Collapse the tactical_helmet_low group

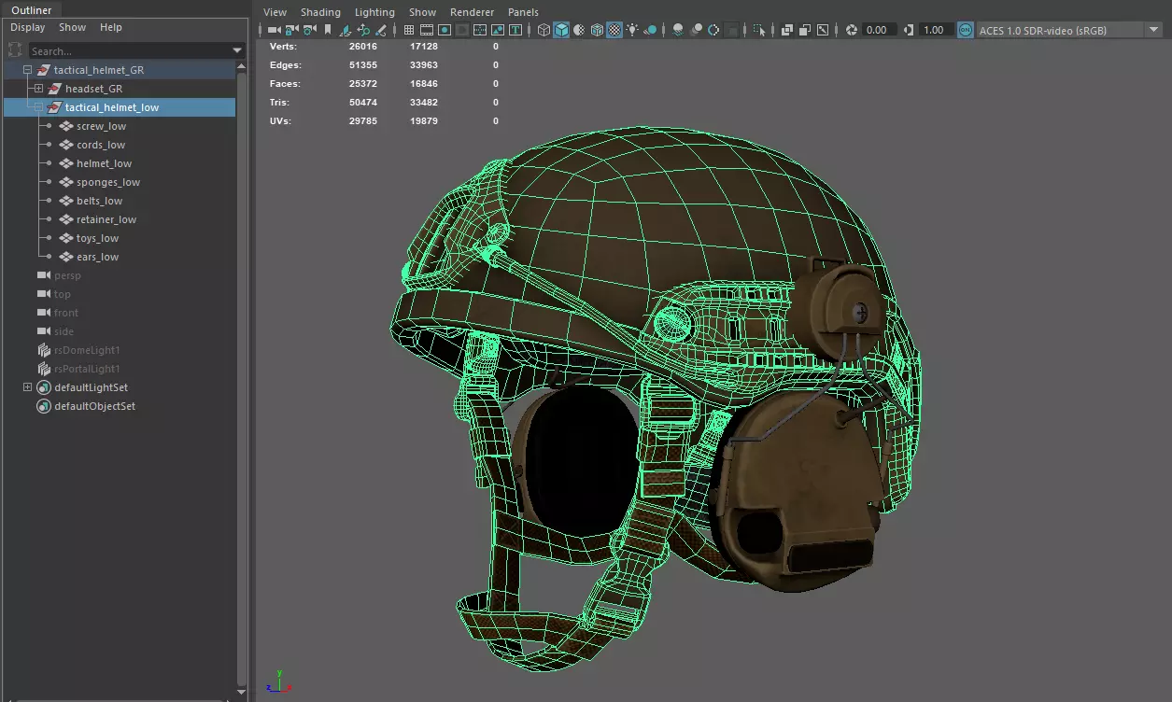38,107
